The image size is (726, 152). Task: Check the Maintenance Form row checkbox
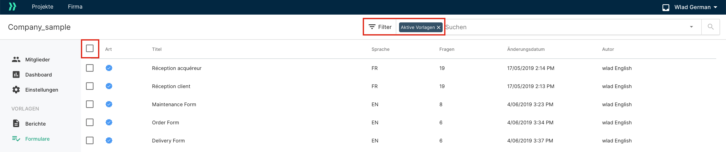tap(90, 104)
